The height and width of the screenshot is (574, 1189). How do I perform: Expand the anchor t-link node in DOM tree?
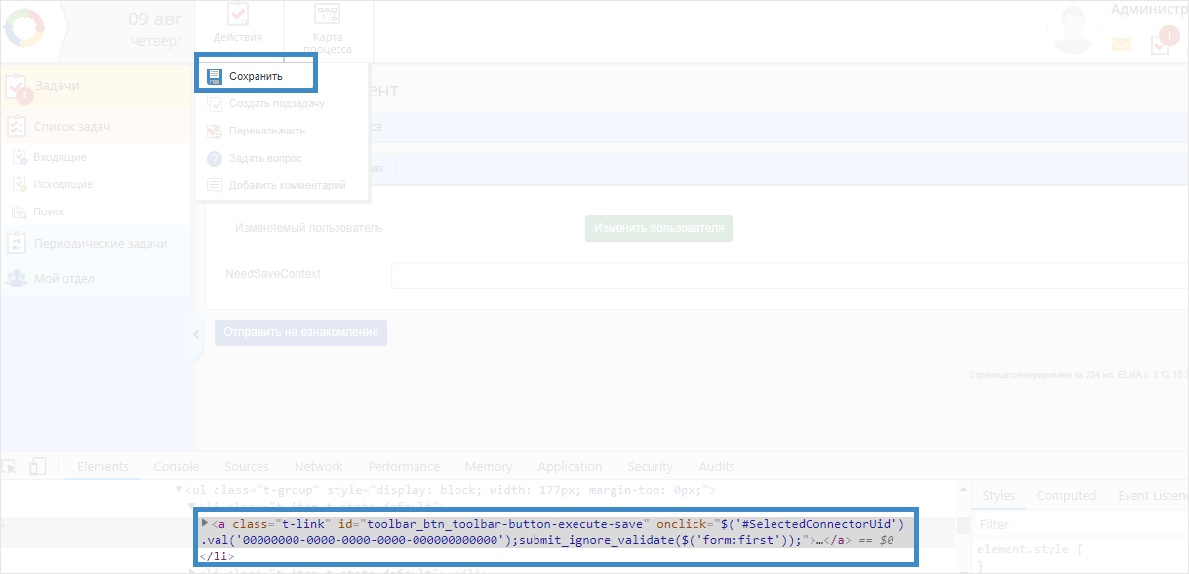pyautogui.click(x=205, y=524)
